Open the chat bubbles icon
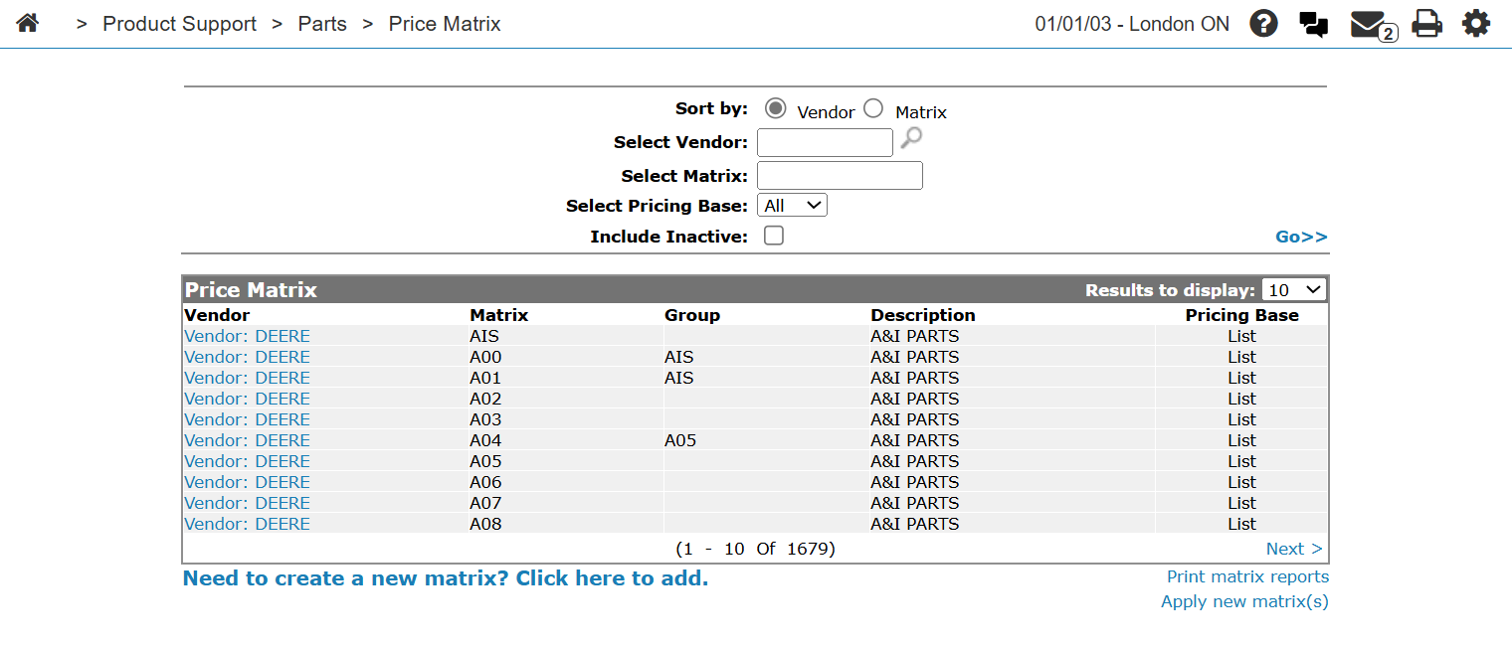Viewport: 1512px width, 651px height. tap(1314, 24)
